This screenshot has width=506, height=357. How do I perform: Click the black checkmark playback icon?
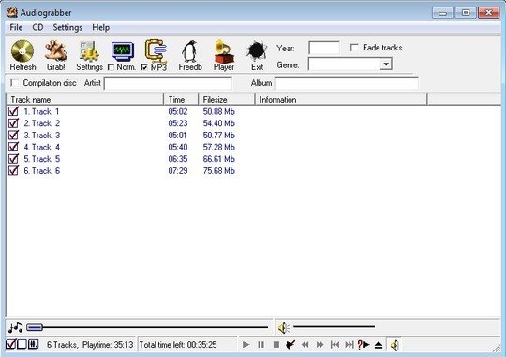(x=290, y=345)
